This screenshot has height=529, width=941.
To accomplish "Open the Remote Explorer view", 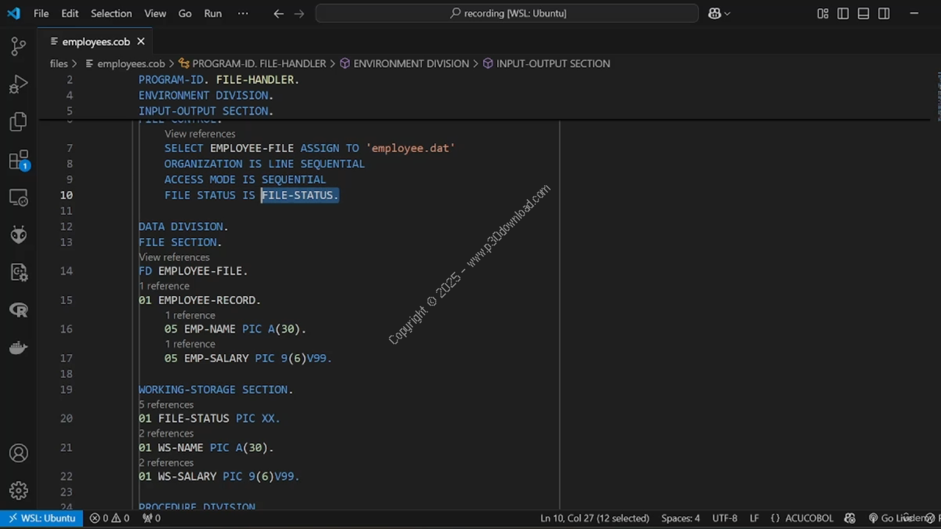I will [x=18, y=198].
